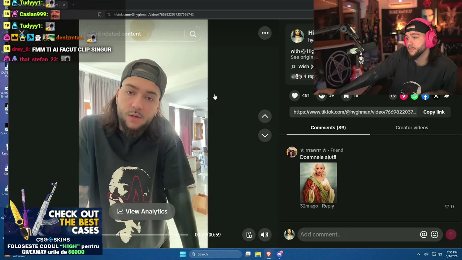
Task: Go to next video with down chevron
Action: (265, 135)
